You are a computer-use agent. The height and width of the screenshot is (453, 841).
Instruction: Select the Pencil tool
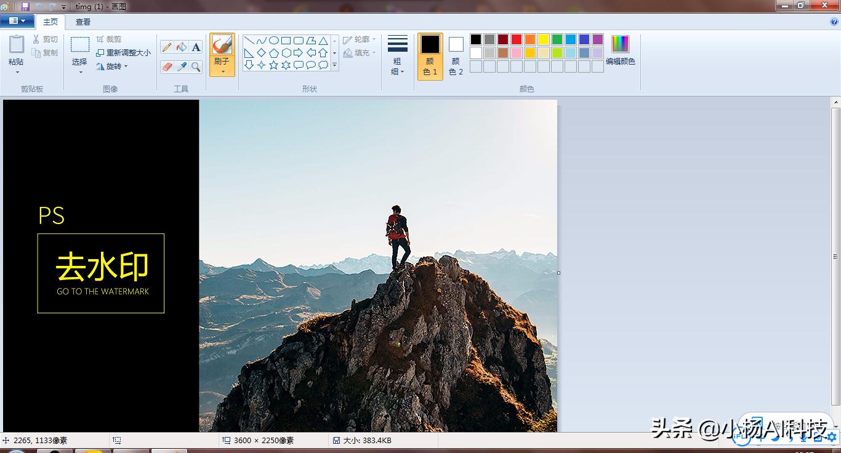pyautogui.click(x=167, y=47)
